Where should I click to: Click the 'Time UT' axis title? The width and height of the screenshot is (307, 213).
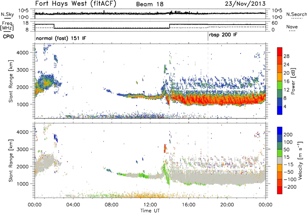pyautogui.click(x=150, y=210)
